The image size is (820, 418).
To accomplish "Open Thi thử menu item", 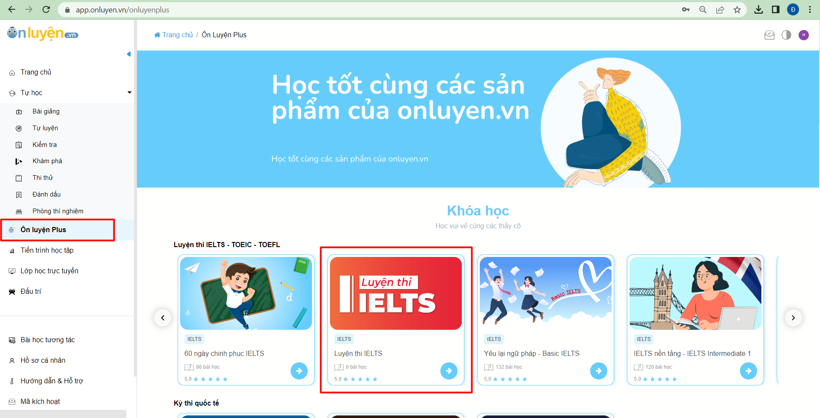I will (x=42, y=178).
